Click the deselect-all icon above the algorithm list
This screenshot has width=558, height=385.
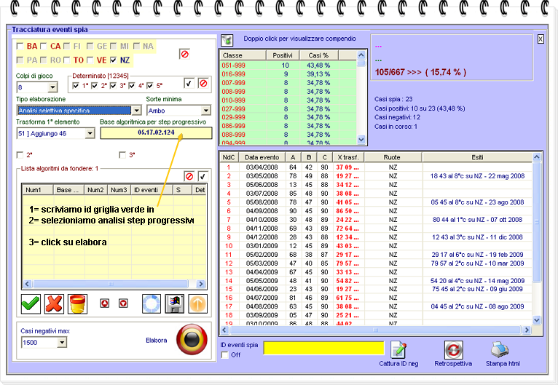click(x=189, y=176)
